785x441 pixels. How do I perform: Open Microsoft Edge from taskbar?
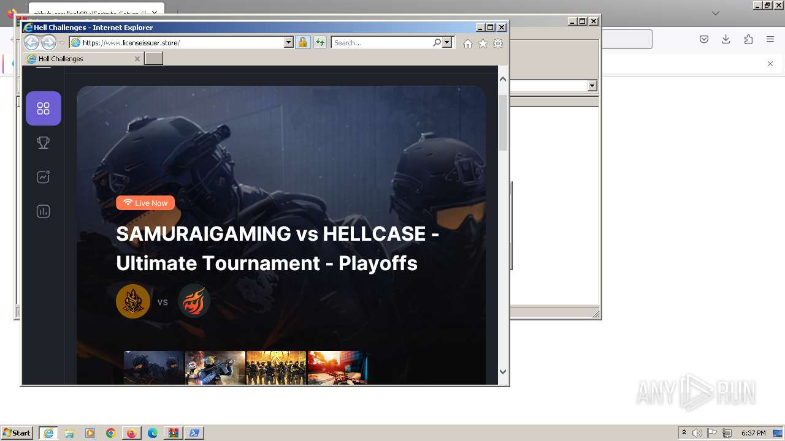pyautogui.click(x=153, y=433)
